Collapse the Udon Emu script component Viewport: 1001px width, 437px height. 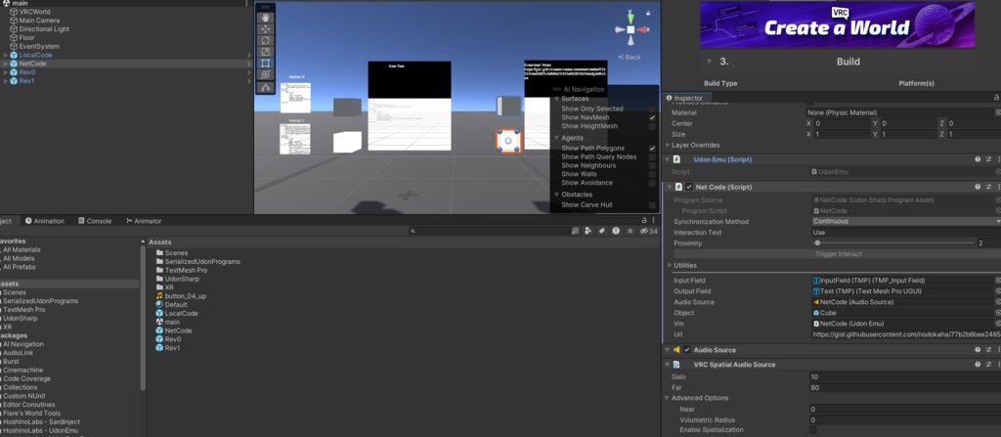(x=668, y=159)
